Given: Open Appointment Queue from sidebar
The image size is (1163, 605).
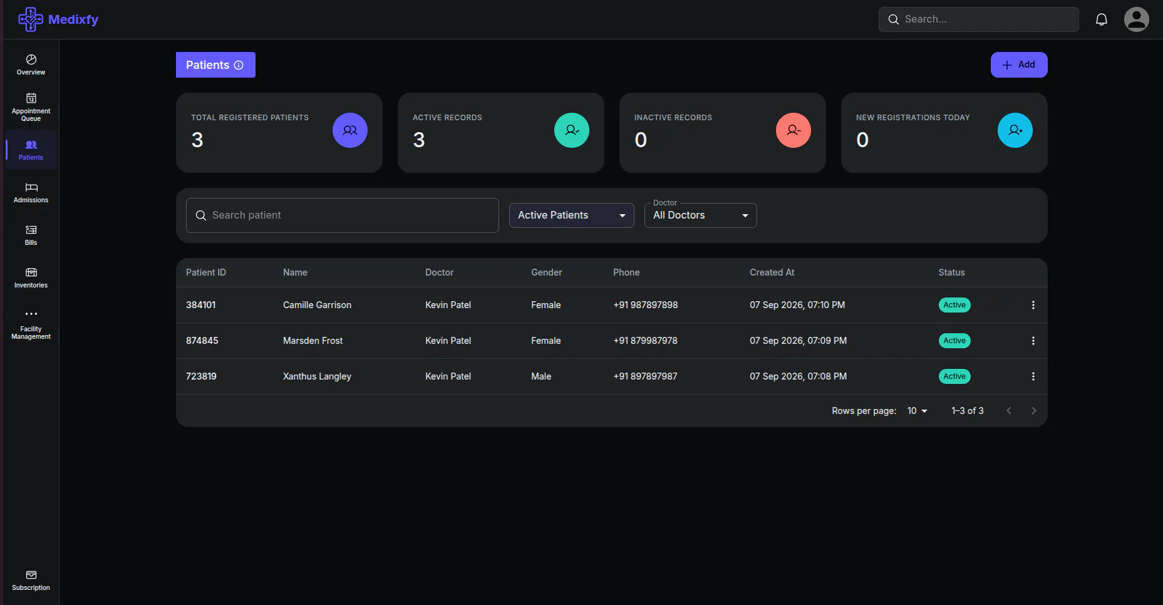Looking at the screenshot, I should (x=31, y=107).
